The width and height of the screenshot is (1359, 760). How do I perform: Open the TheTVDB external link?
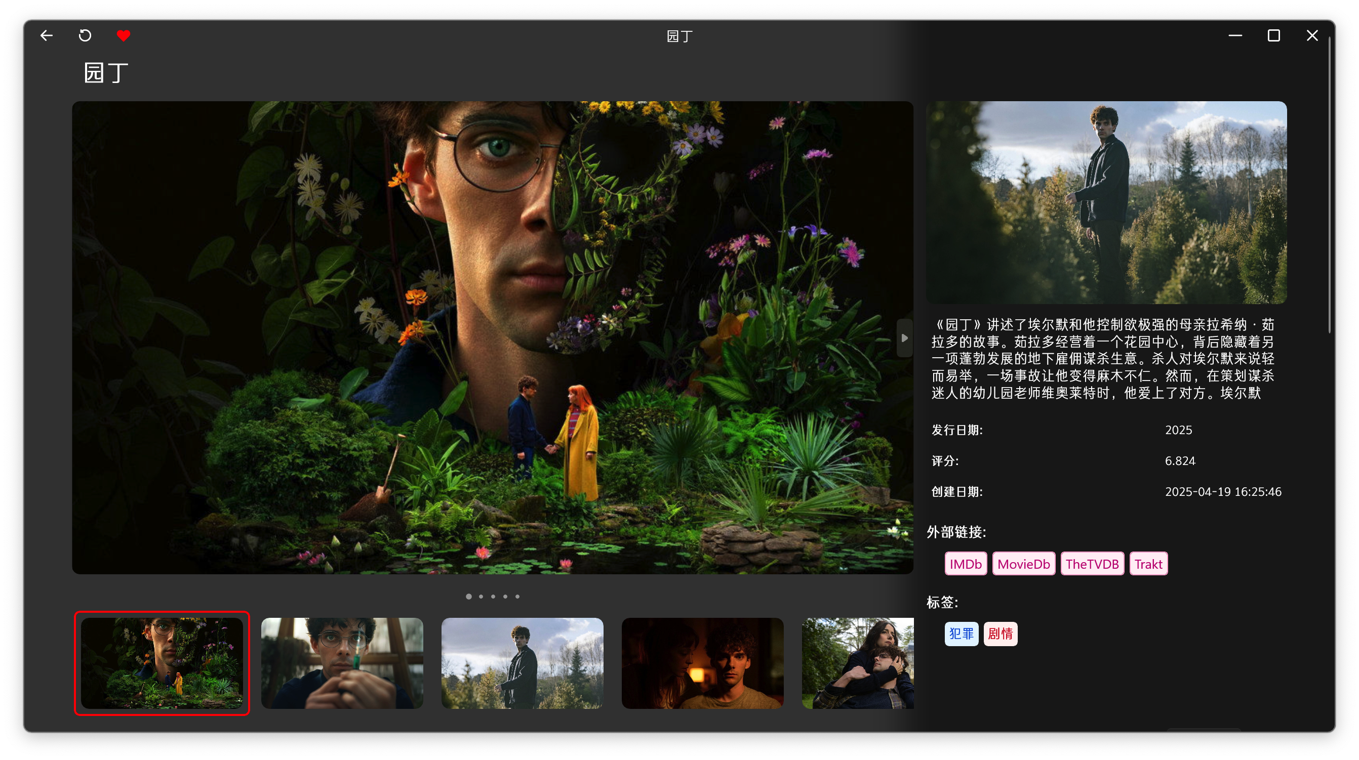[1092, 564]
